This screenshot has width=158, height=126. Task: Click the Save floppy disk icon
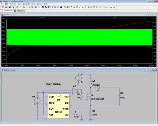tap(10, 7)
